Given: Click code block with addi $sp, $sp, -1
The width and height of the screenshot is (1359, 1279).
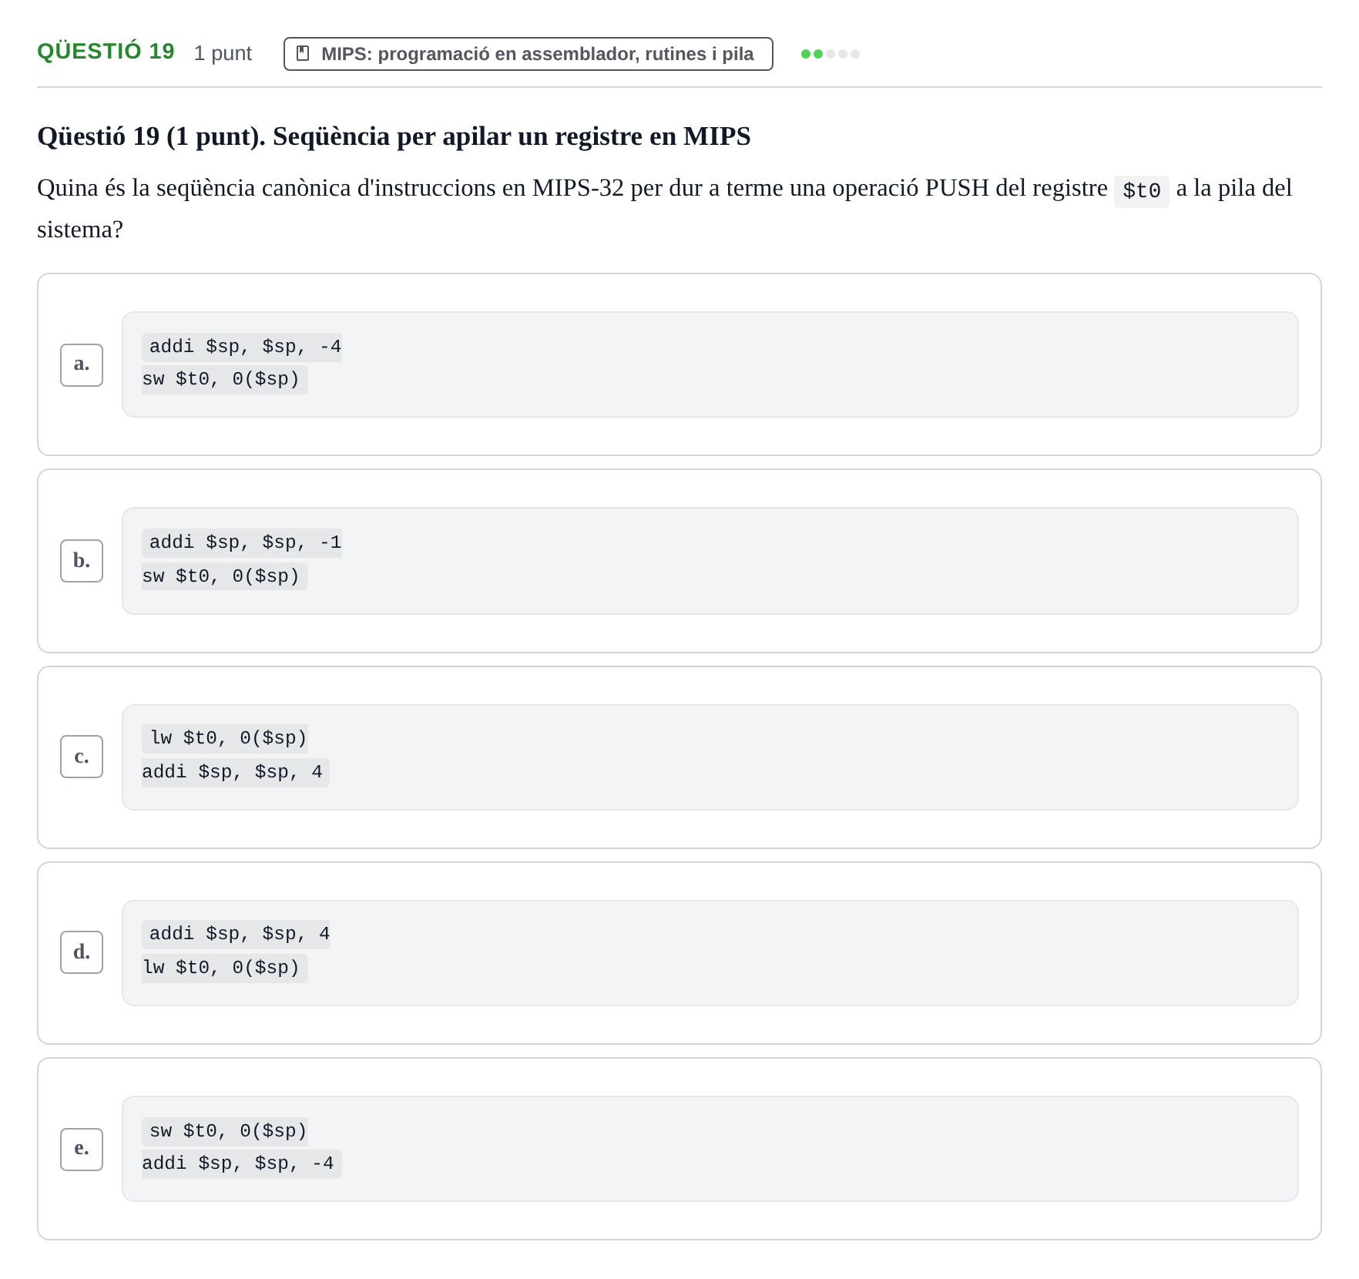Looking at the screenshot, I should 710,560.
